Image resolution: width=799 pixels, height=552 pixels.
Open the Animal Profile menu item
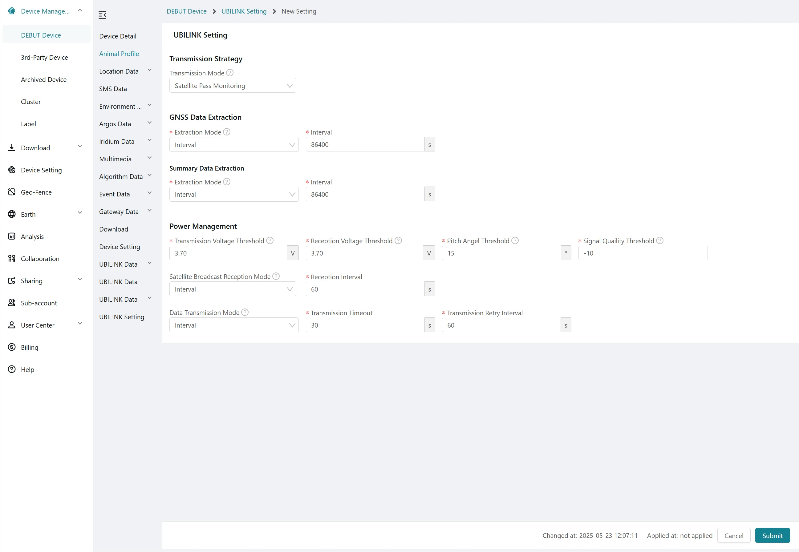point(119,54)
